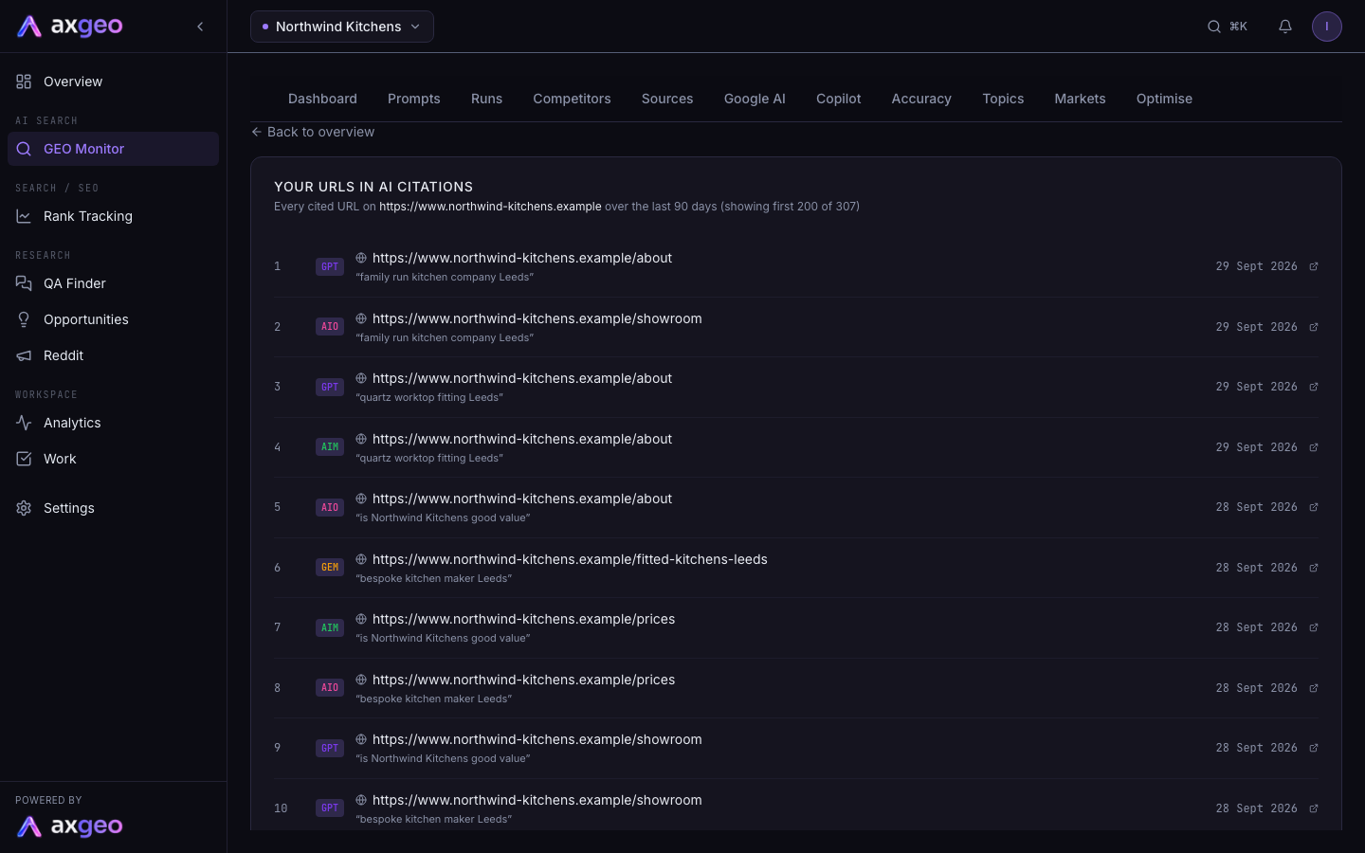Image resolution: width=1365 pixels, height=853 pixels.
Task: Click the "28 Sept 2026" date in row 8
Action: pyautogui.click(x=1257, y=688)
